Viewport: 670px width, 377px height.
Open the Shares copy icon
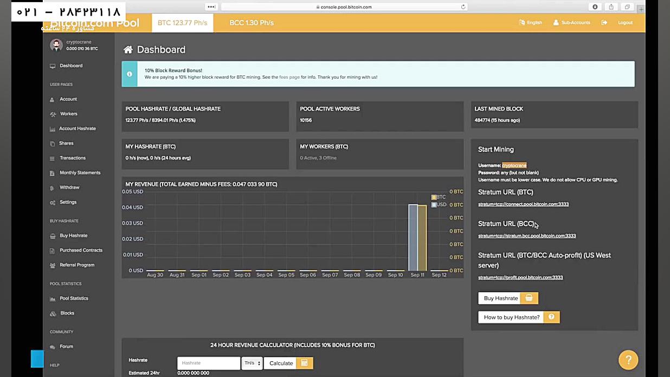[x=53, y=144]
